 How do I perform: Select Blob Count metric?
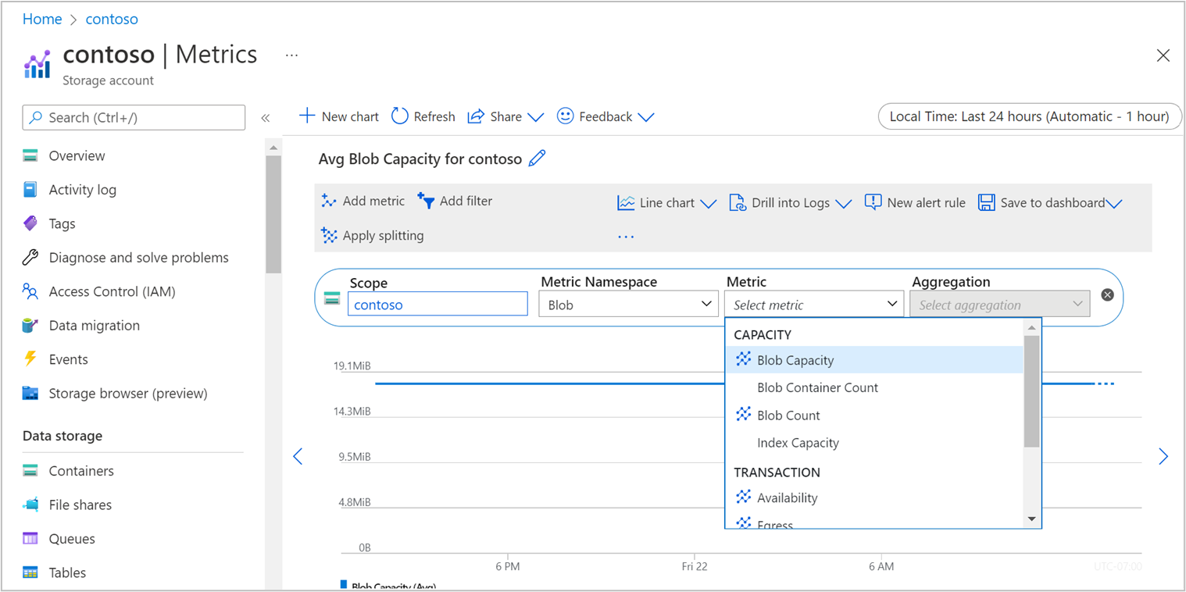874,415
